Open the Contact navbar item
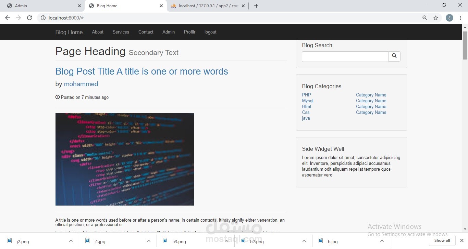The width and height of the screenshot is (468, 249). click(x=146, y=32)
